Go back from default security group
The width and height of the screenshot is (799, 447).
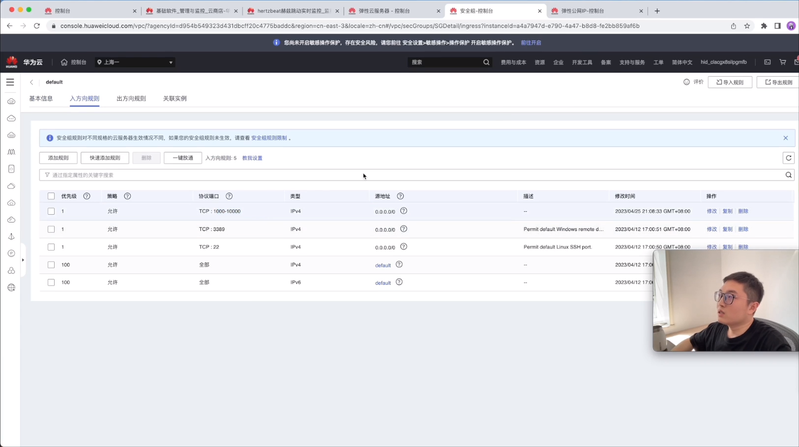click(31, 82)
